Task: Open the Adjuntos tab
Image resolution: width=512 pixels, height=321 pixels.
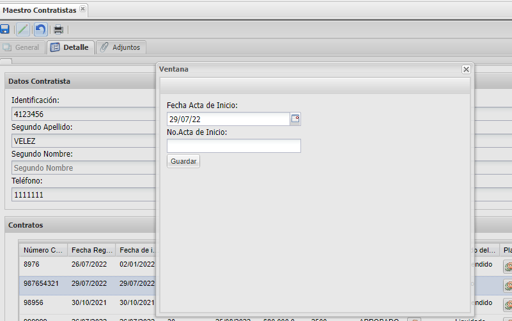Action: [x=121, y=47]
